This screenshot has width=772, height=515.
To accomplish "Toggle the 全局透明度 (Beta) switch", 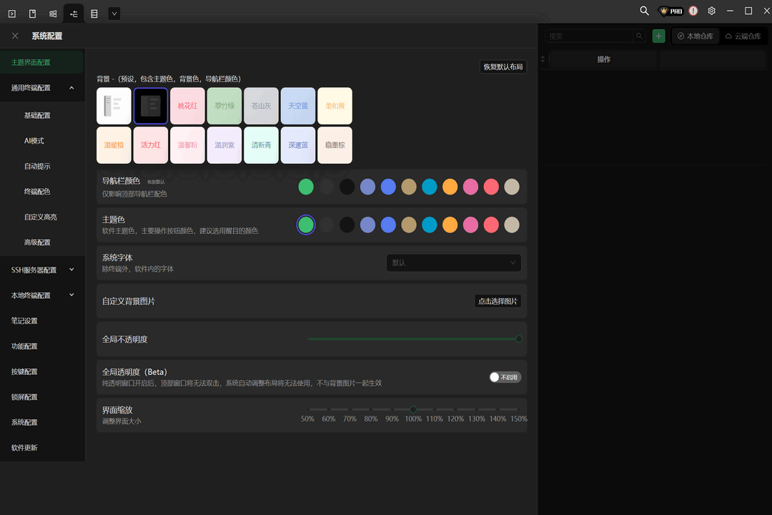I will [505, 377].
